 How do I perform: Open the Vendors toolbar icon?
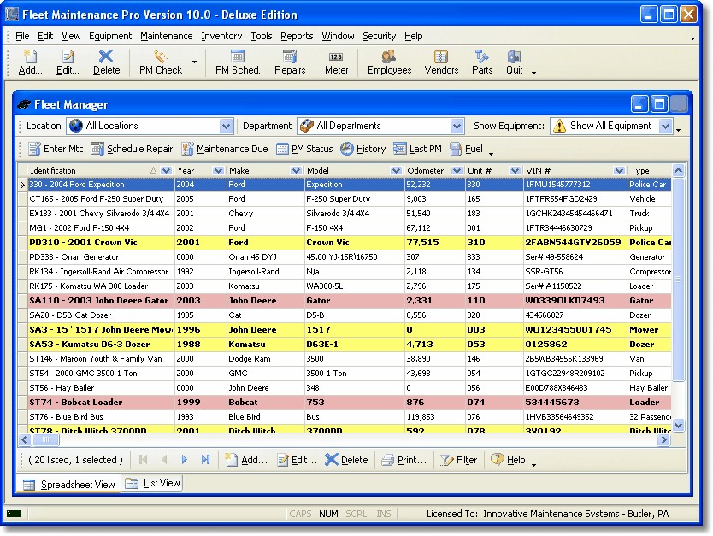[x=440, y=56]
